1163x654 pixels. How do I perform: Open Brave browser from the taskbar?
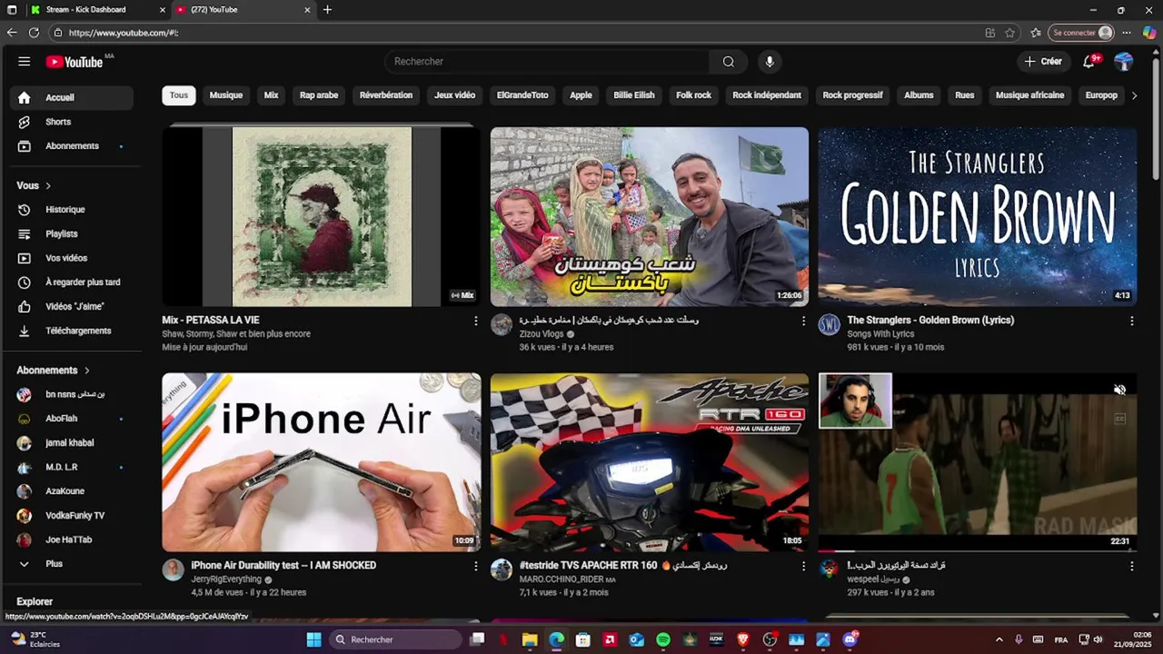(743, 639)
